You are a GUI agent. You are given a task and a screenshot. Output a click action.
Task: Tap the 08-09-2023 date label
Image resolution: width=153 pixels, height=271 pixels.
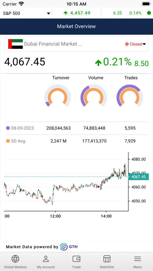22,128
